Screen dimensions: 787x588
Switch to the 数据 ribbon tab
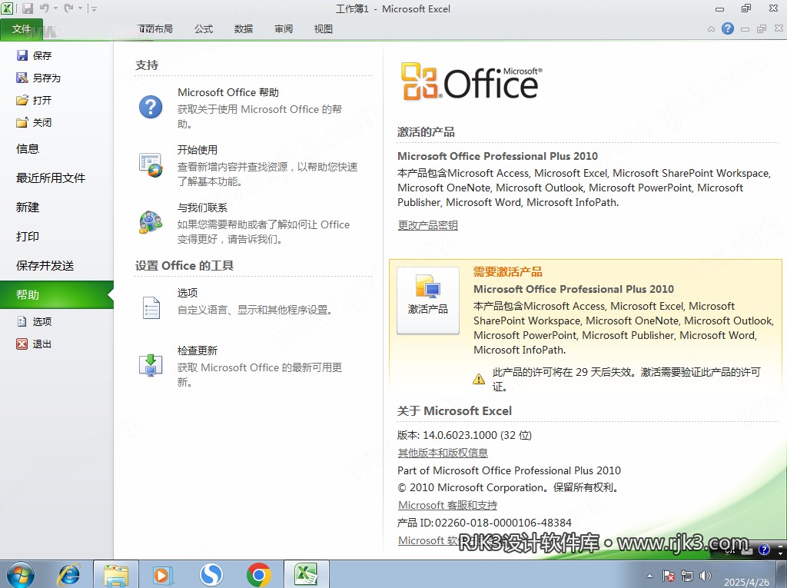tap(244, 29)
